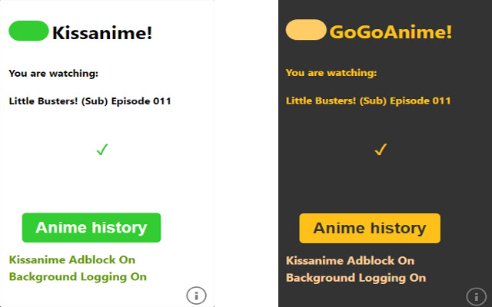Open black Little Busters! Episode 011 title

[x=90, y=101]
